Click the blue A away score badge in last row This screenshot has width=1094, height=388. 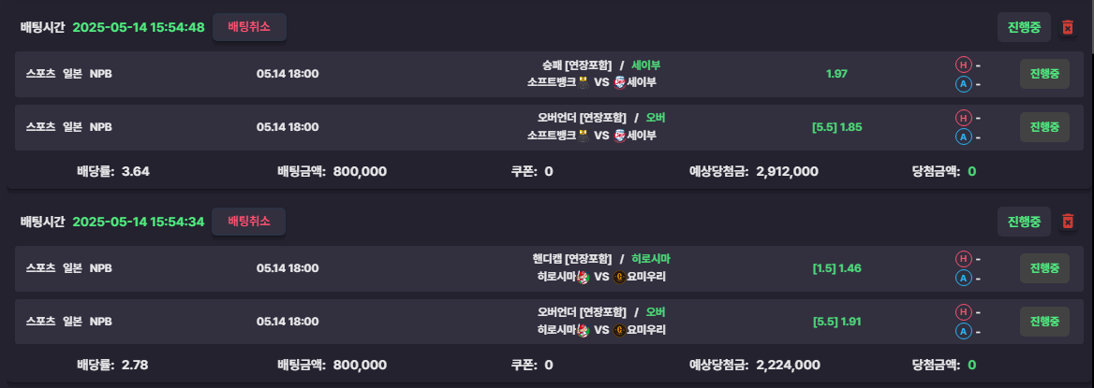pyautogui.click(x=963, y=332)
